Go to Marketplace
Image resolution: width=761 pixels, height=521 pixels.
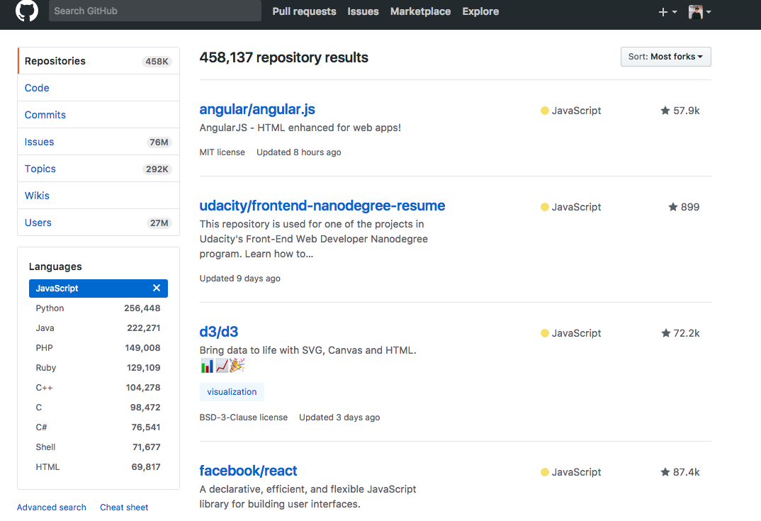[x=420, y=11]
